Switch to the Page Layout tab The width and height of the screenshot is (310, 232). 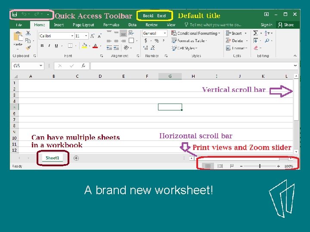[83, 25]
